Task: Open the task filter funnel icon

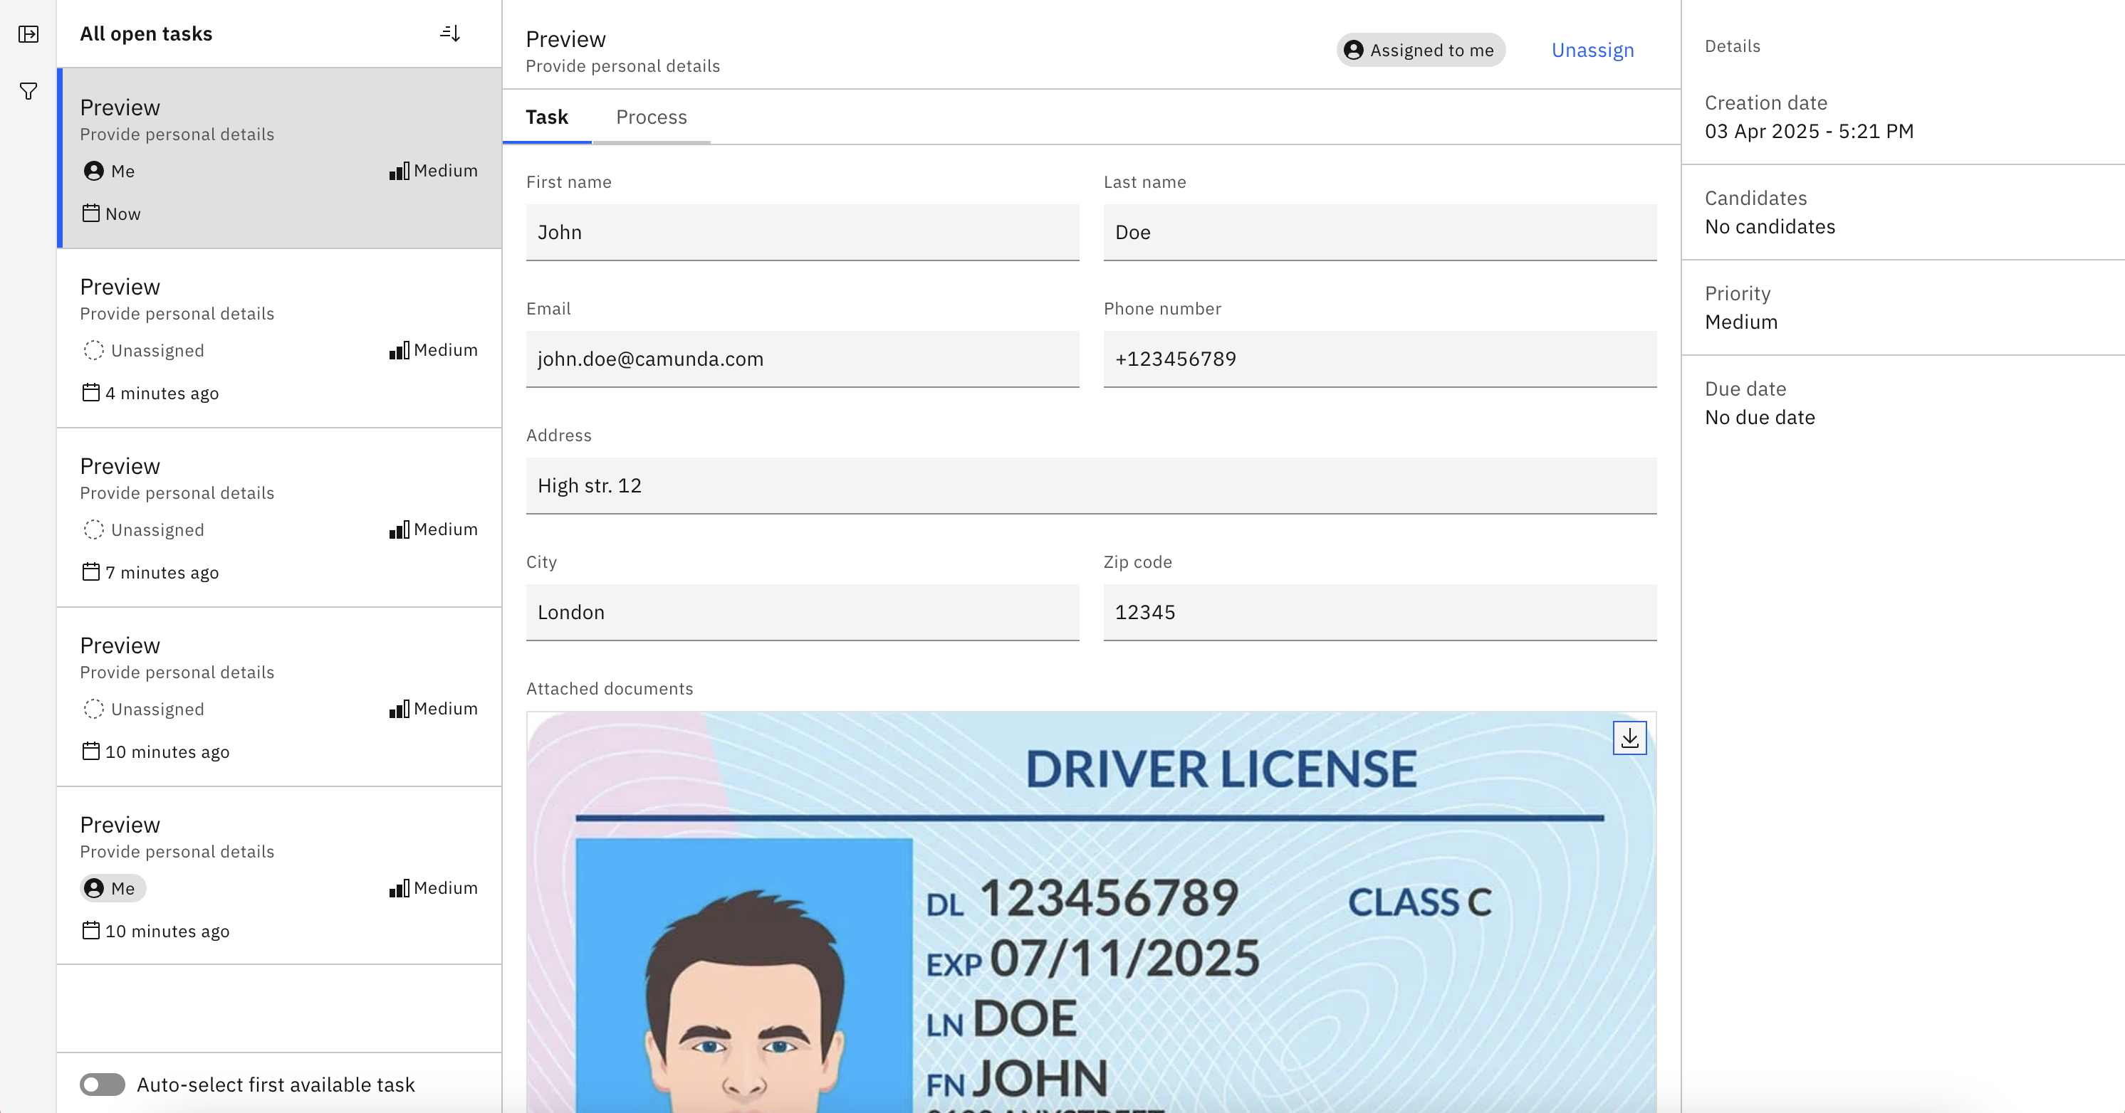Action: pyautogui.click(x=28, y=90)
